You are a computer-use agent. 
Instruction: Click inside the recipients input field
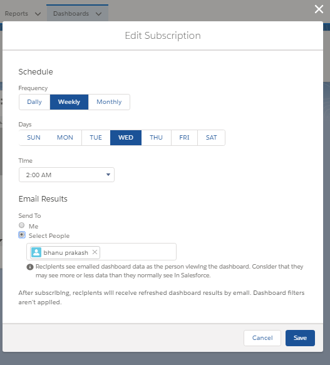(x=137, y=252)
